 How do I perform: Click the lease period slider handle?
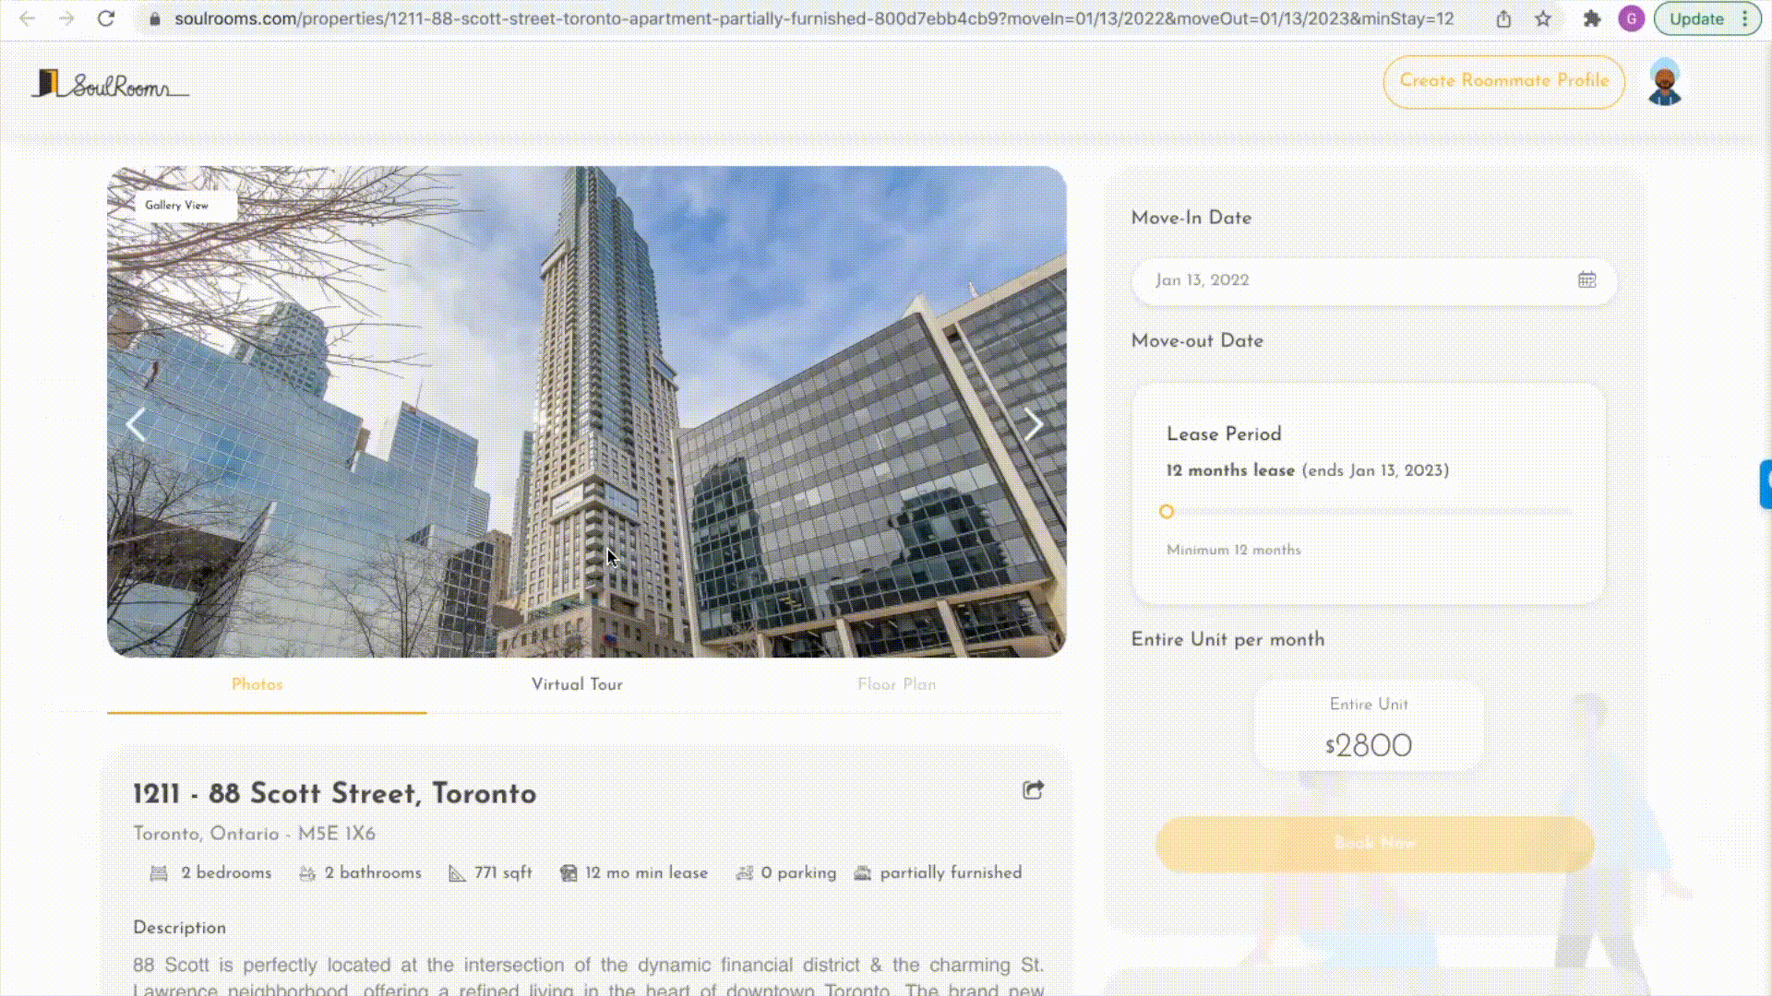click(1167, 511)
